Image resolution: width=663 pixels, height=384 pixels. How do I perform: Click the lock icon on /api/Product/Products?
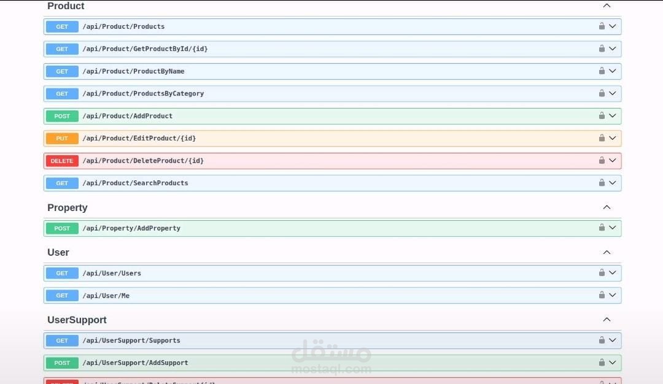coord(602,26)
